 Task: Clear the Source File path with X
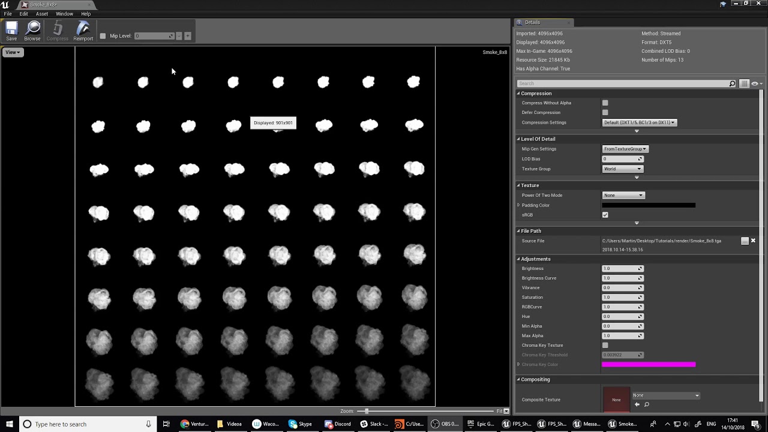(x=753, y=241)
